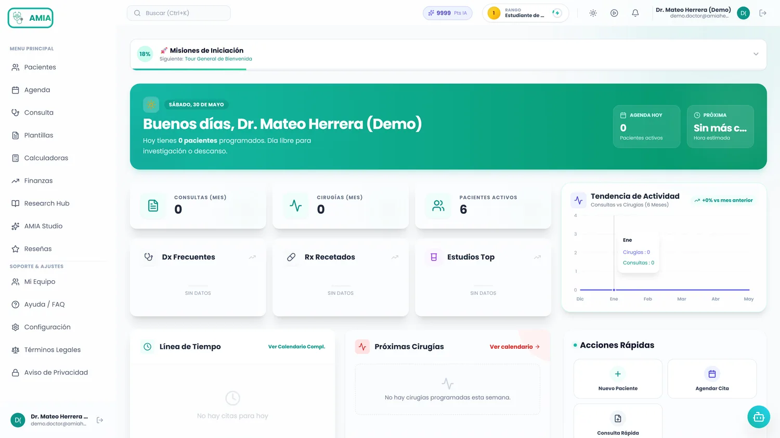Click the Términos Legales scale icon
The height and width of the screenshot is (438, 780).
16,350
